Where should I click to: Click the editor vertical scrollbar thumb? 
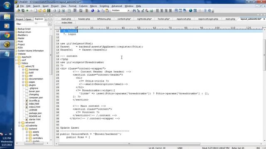pyautogui.click(x=264, y=55)
